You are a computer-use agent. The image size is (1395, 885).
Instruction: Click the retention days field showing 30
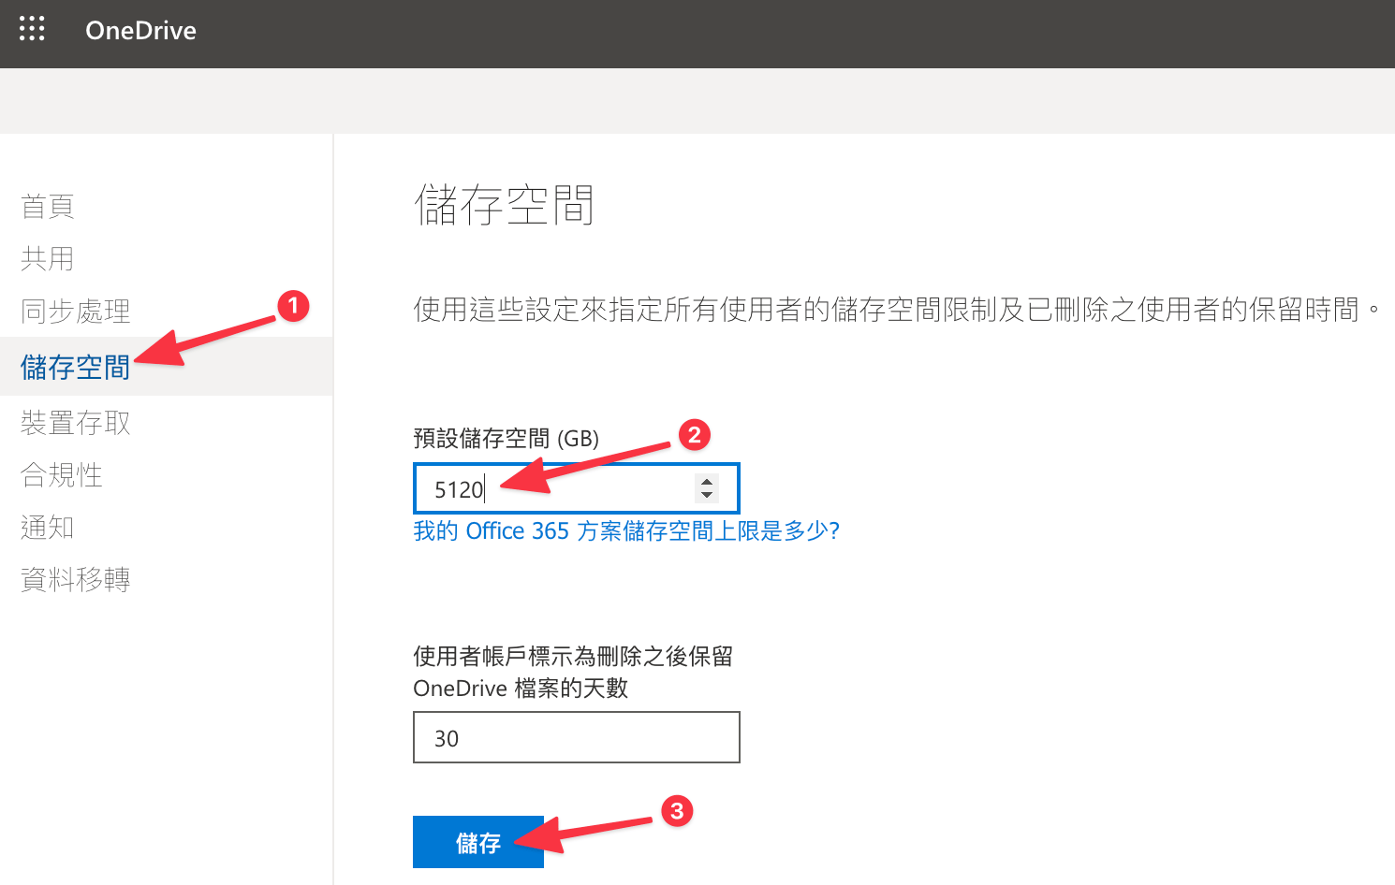pos(577,737)
